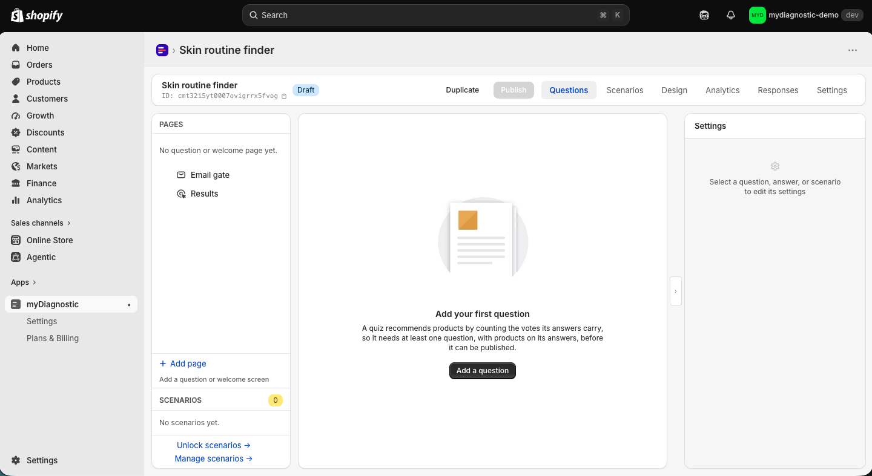The width and height of the screenshot is (872, 476).
Task: Follow the Manage scenarios link
Action: pos(214,458)
